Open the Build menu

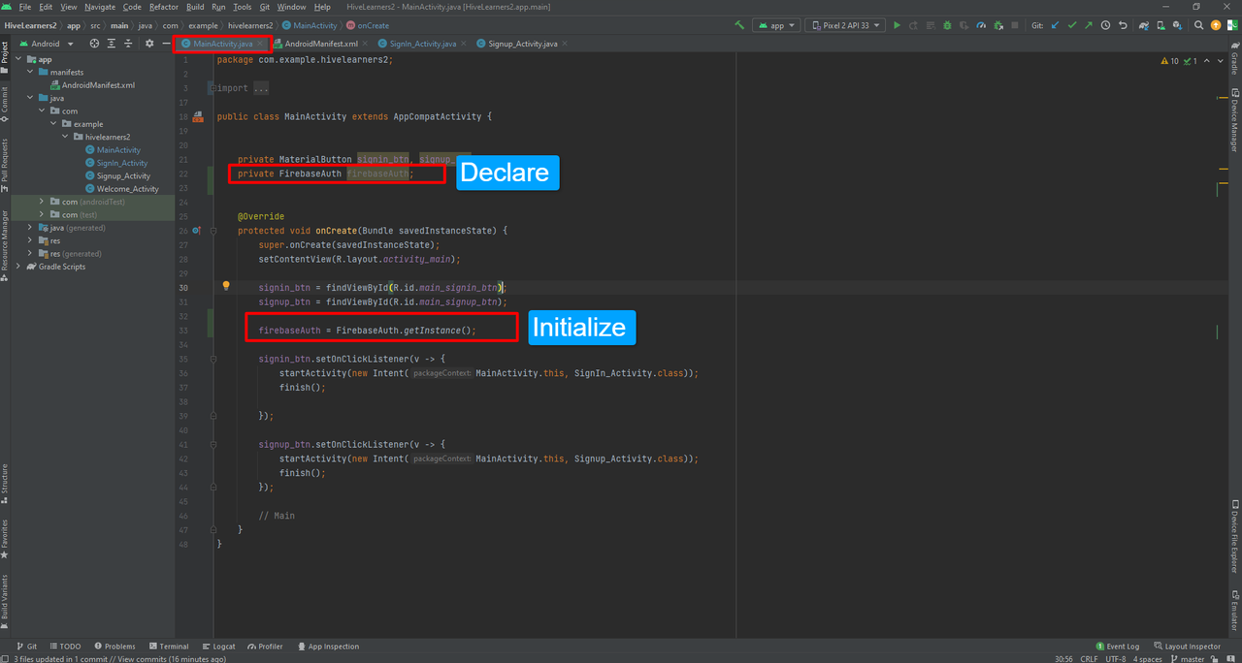[x=195, y=7]
